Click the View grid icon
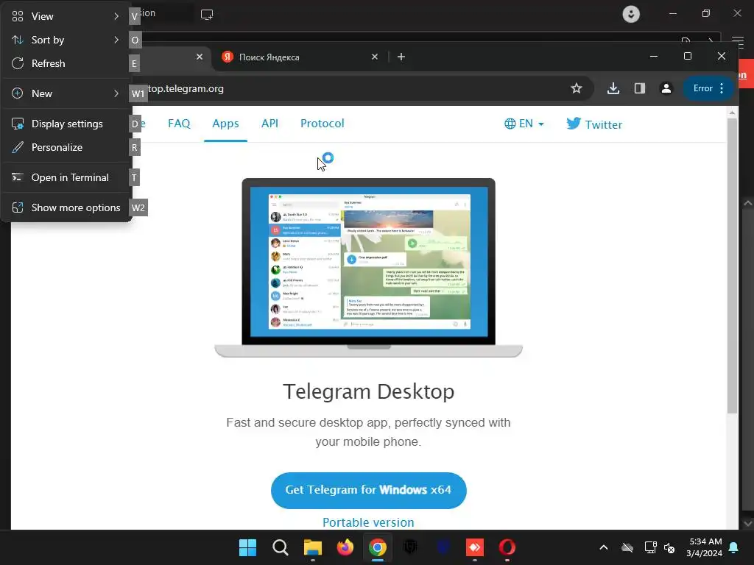This screenshot has height=565, width=754. point(18,16)
